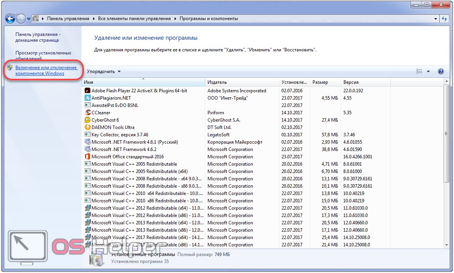
Task: Open the address bar history dropdown
Action: pyautogui.click(x=435, y=19)
